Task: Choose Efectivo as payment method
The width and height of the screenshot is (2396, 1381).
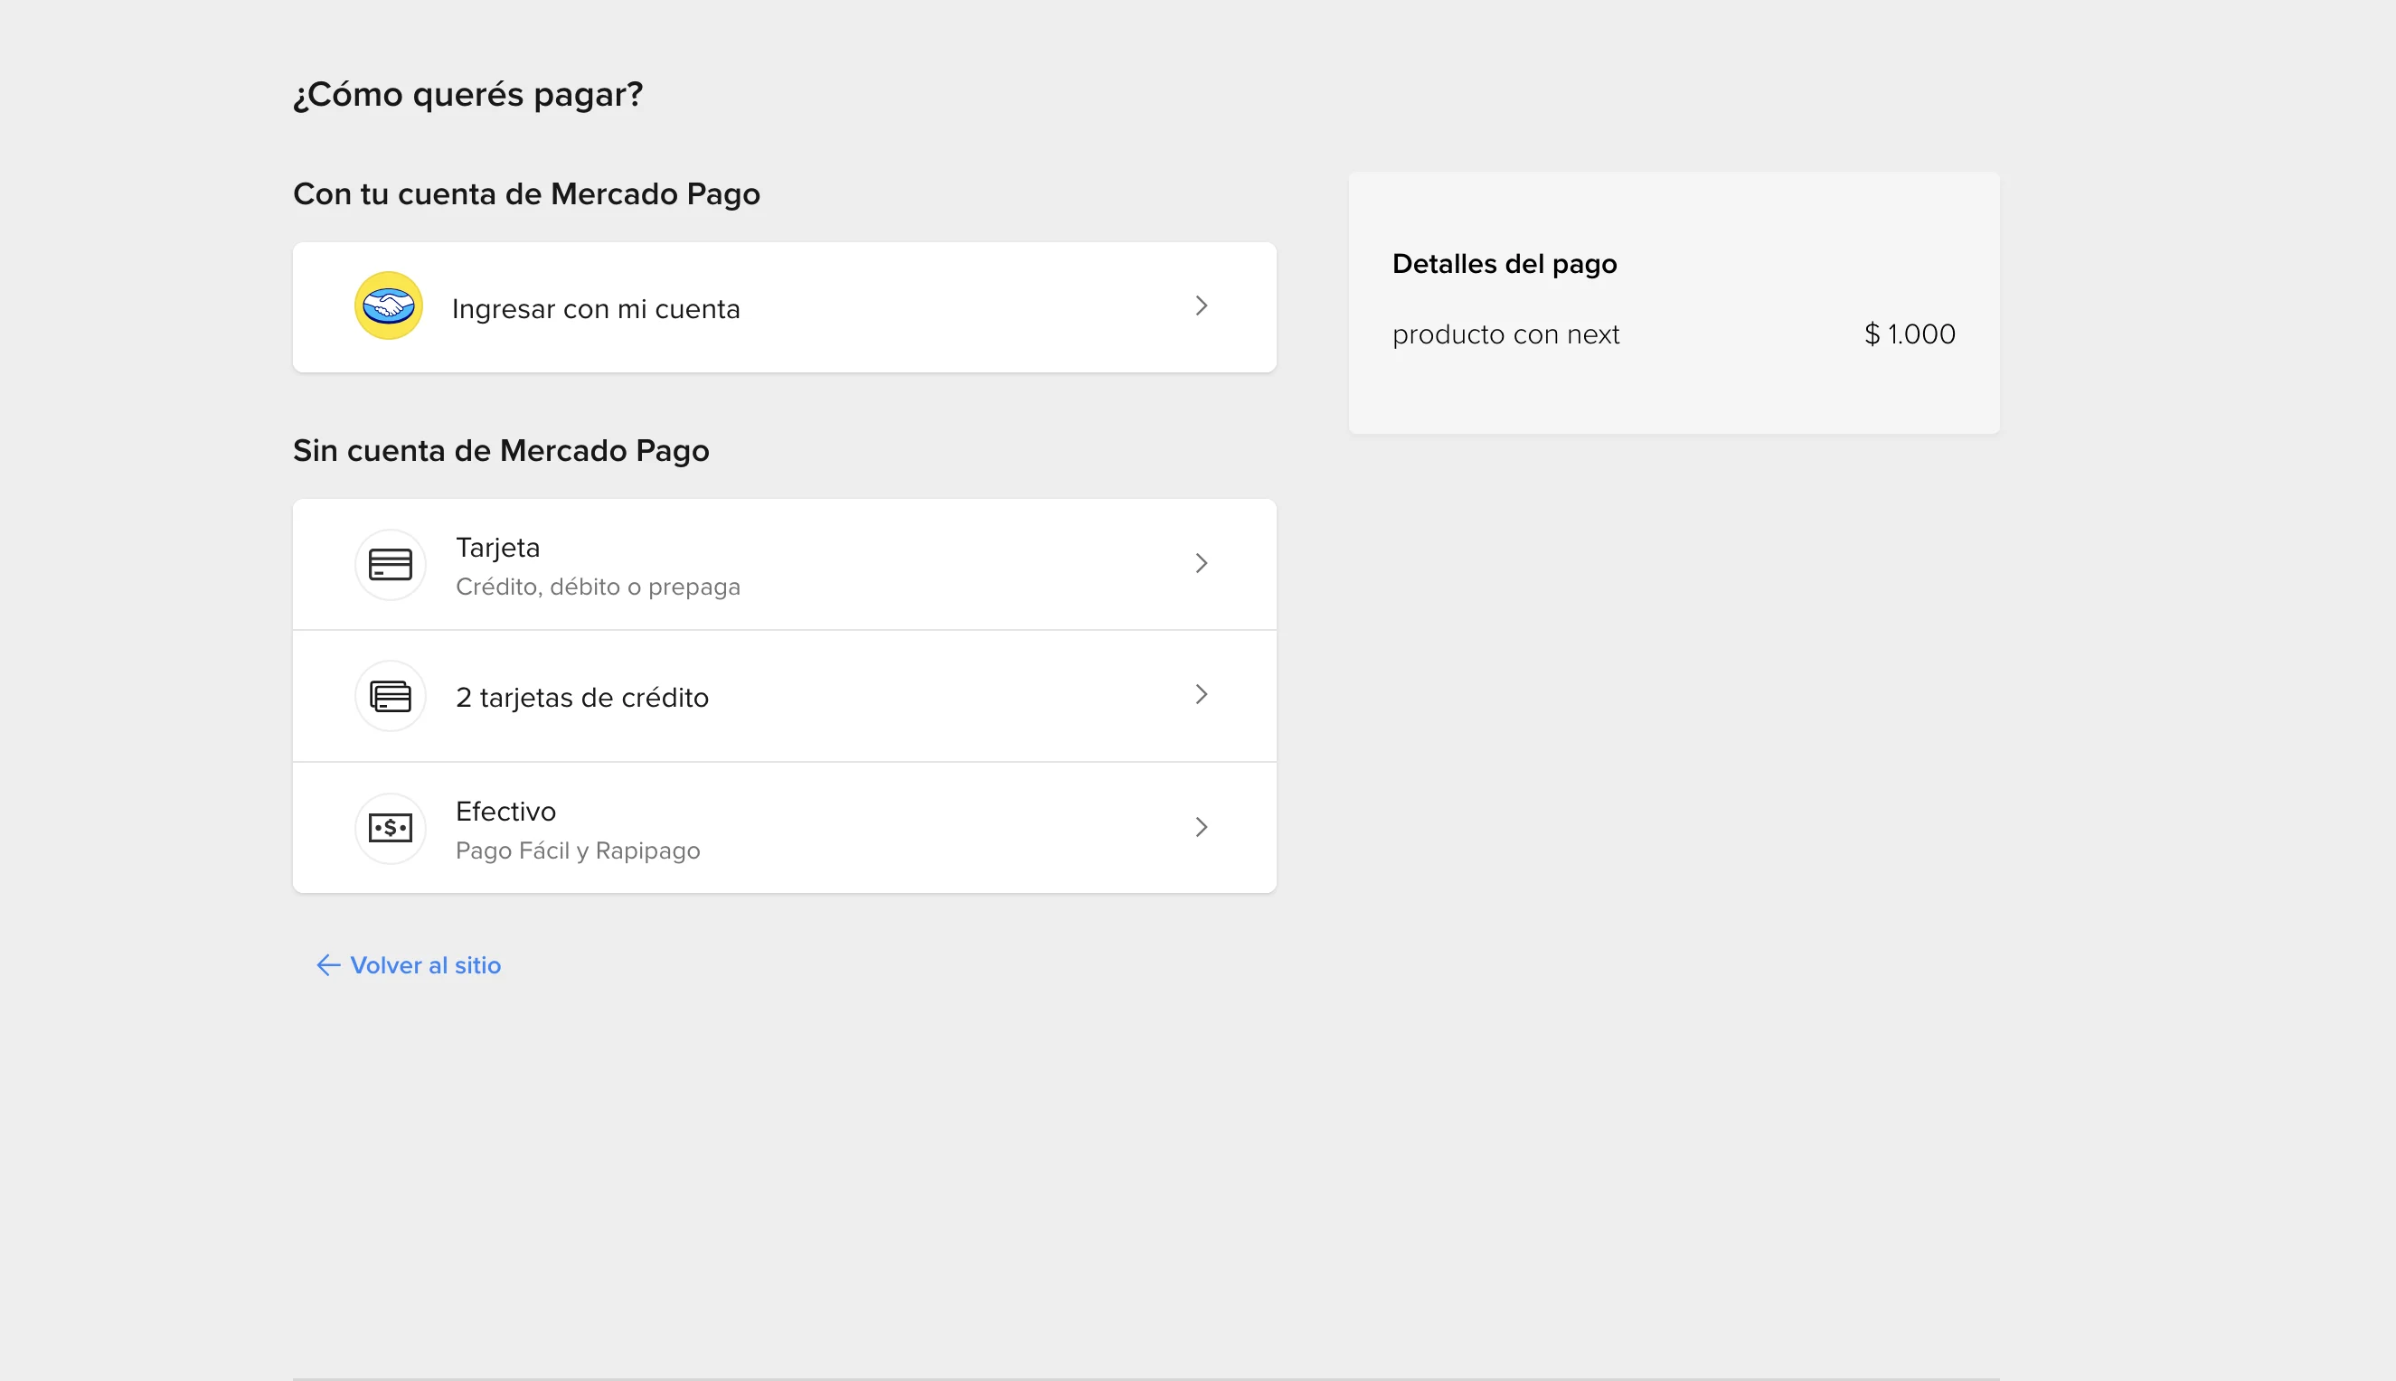Action: (785, 828)
